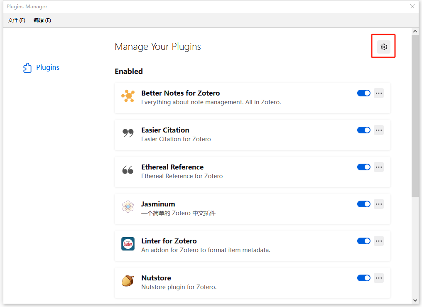Click the Easier Citation quote mark icon
422x307 pixels.
pyautogui.click(x=128, y=133)
